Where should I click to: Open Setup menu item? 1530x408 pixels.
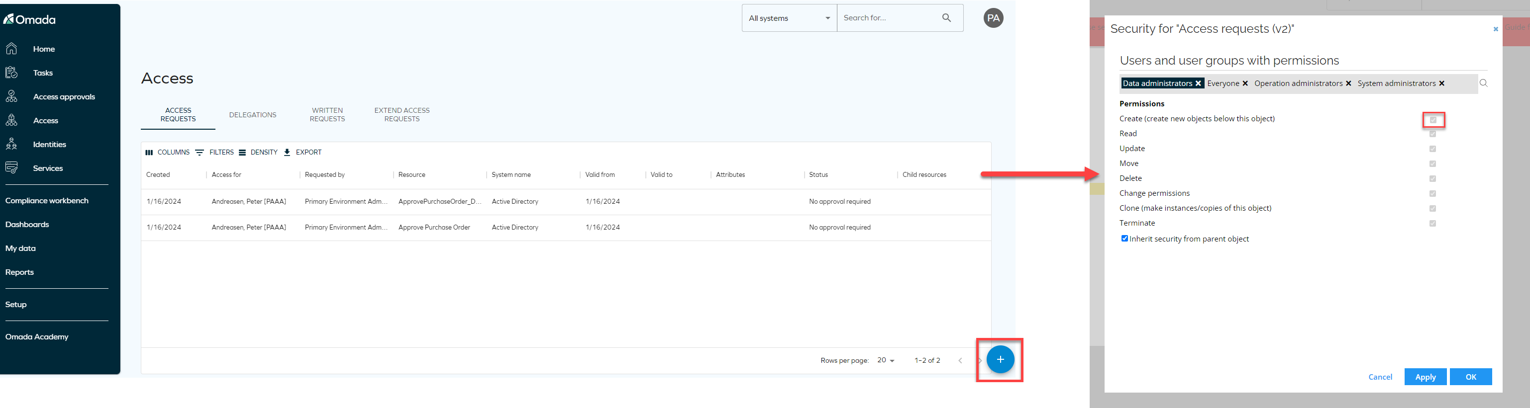click(16, 304)
